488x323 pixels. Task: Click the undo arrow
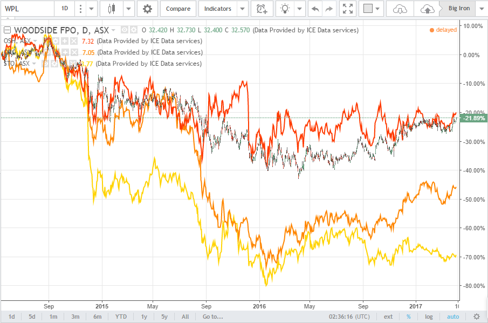pos(315,9)
